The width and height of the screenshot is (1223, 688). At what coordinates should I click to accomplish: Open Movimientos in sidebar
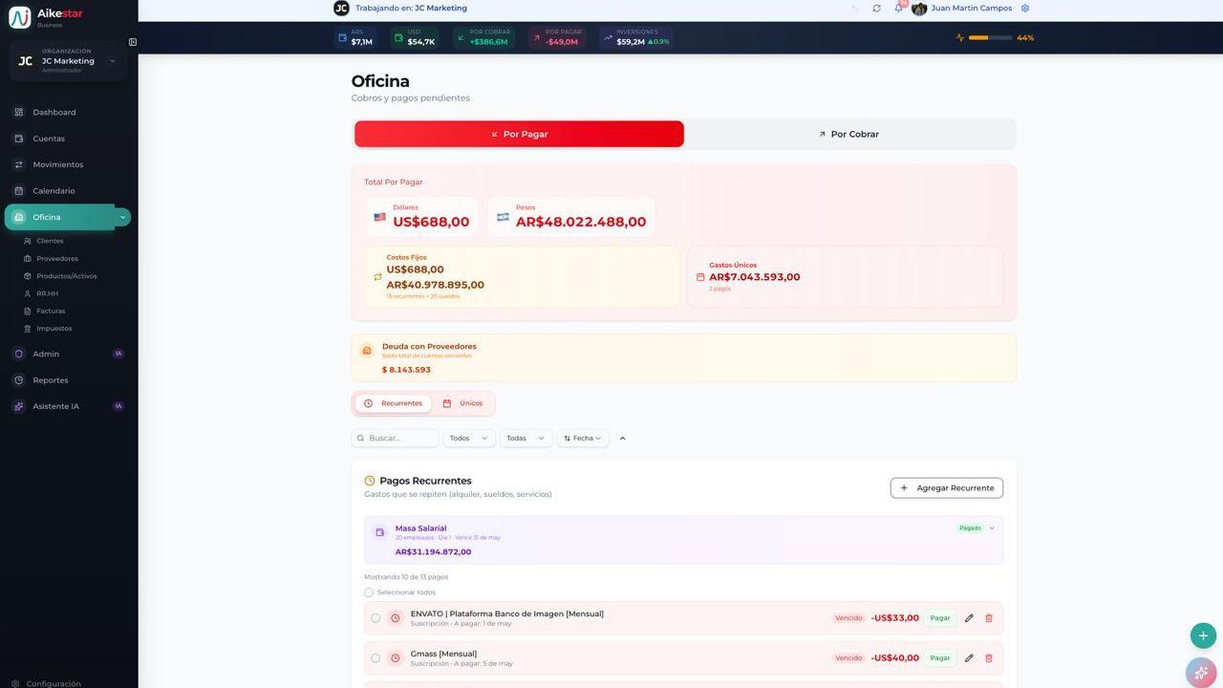click(x=69, y=164)
